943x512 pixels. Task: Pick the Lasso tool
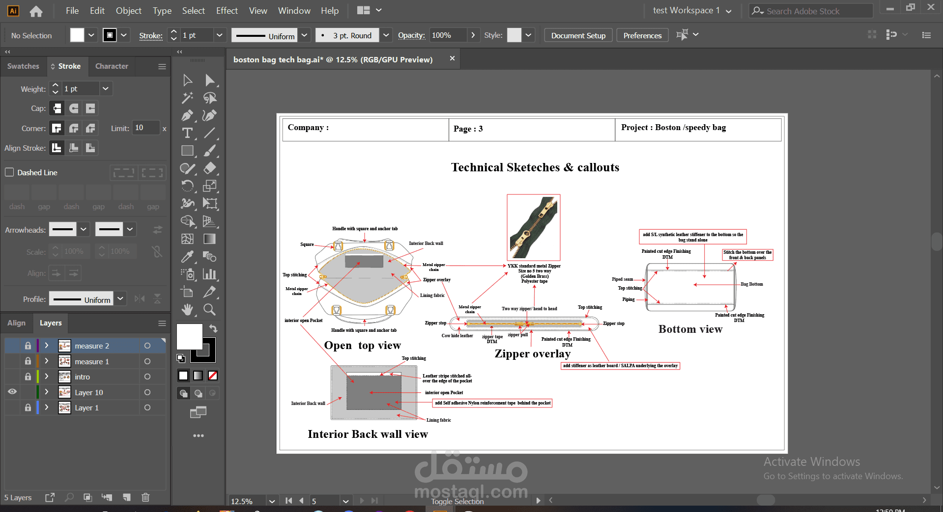pos(210,98)
